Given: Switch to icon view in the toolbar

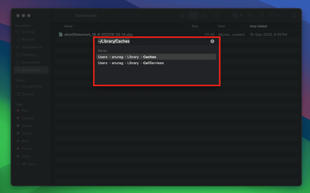Looking at the screenshot, I should click(x=182, y=15).
